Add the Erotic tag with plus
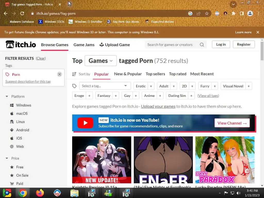The height and width of the screenshot is (198, 264). pyautogui.click(x=151, y=86)
